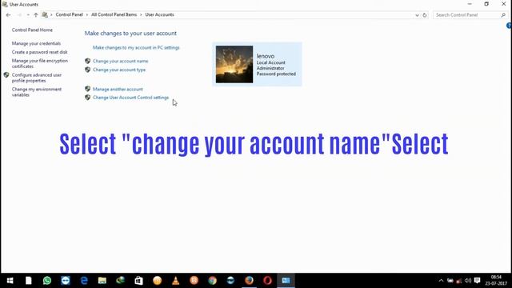Open Manage another account

(x=118, y=89)
